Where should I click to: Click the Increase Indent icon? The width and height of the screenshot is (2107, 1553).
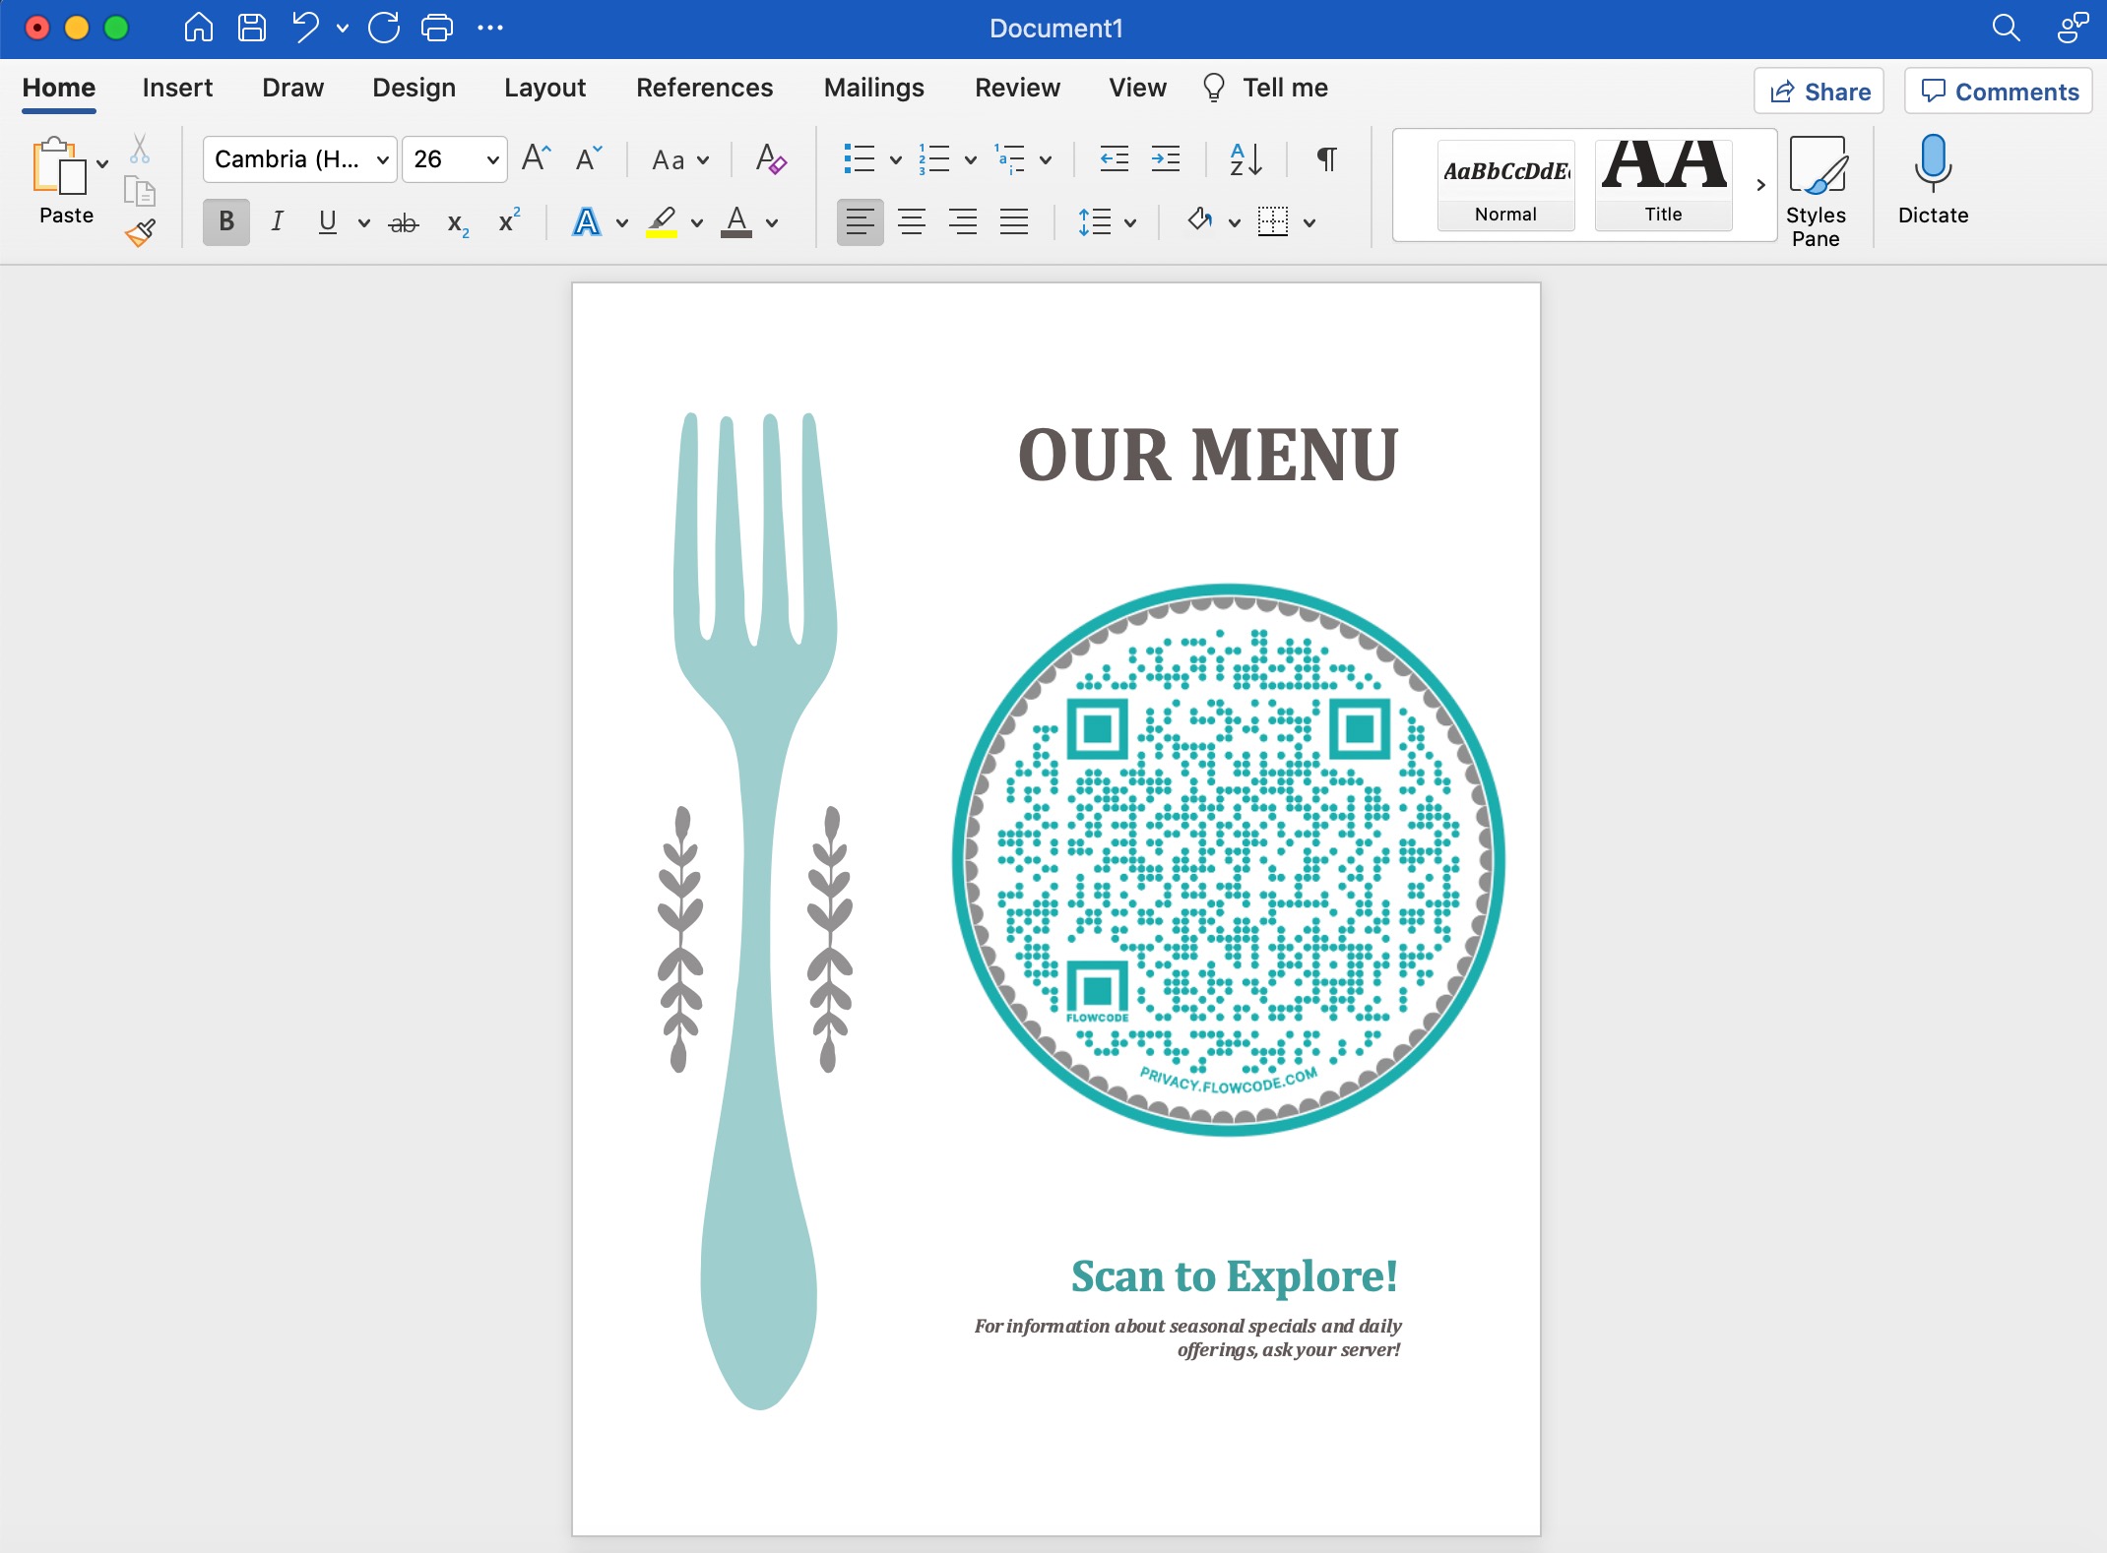[x=1166, y=159]
